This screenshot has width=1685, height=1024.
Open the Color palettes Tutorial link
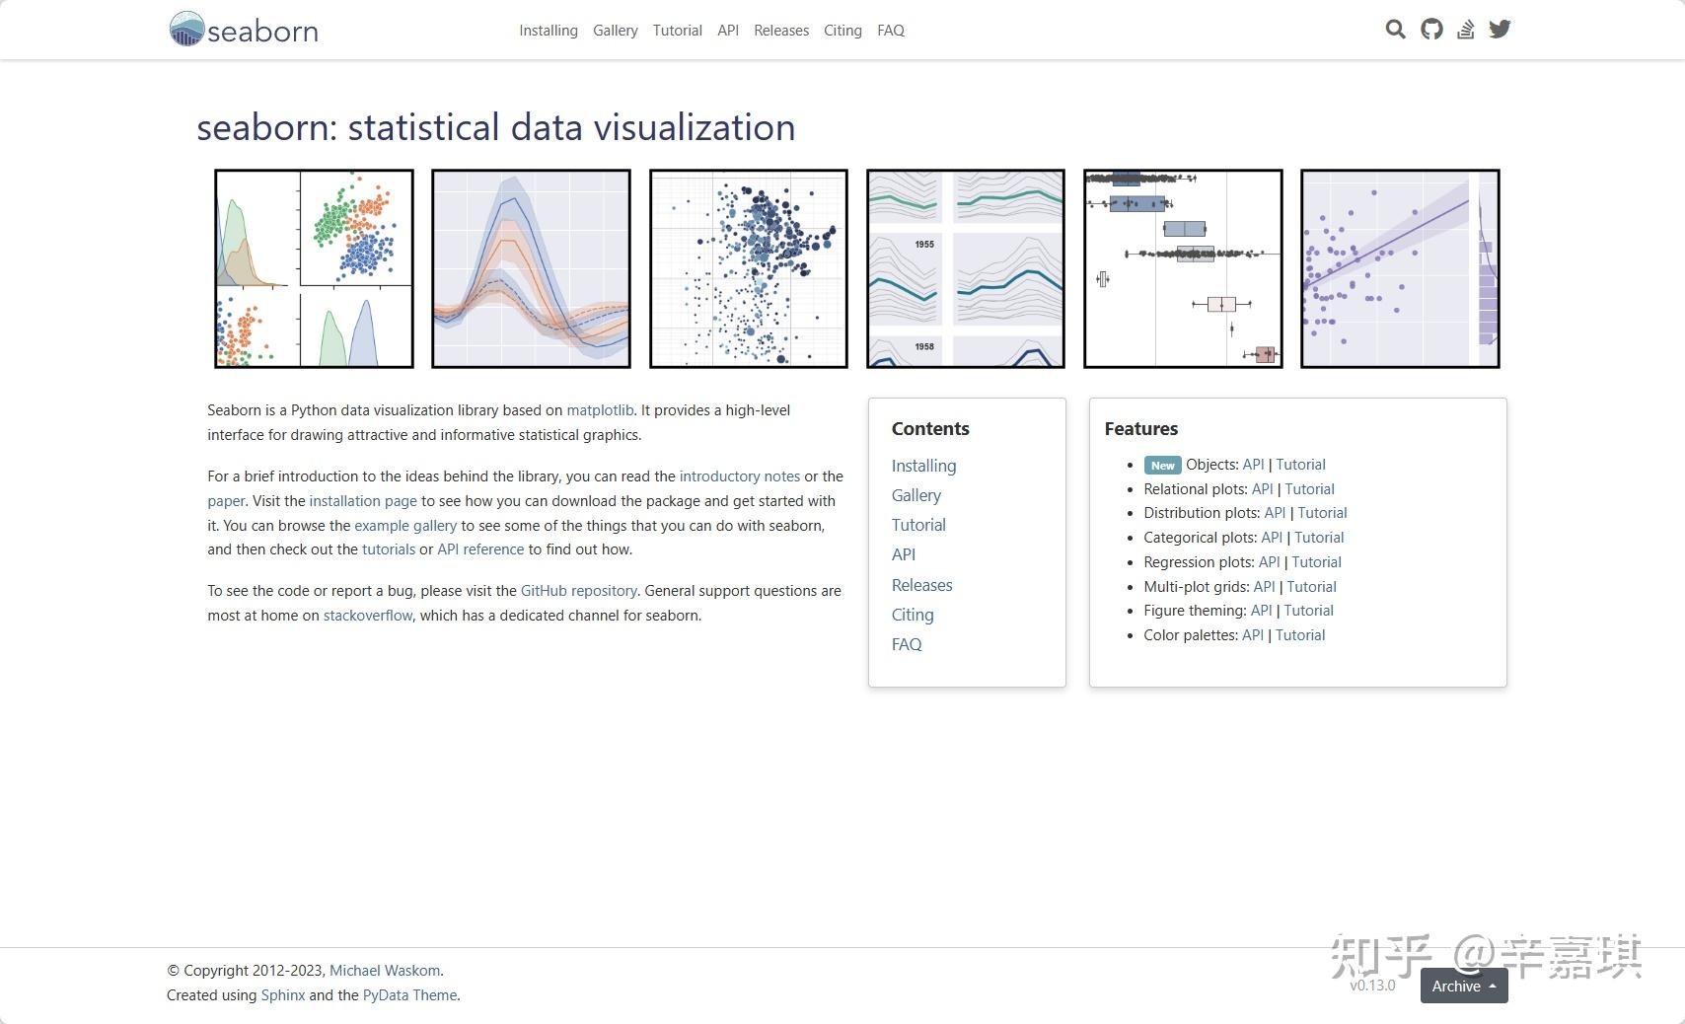[1299, 634]
